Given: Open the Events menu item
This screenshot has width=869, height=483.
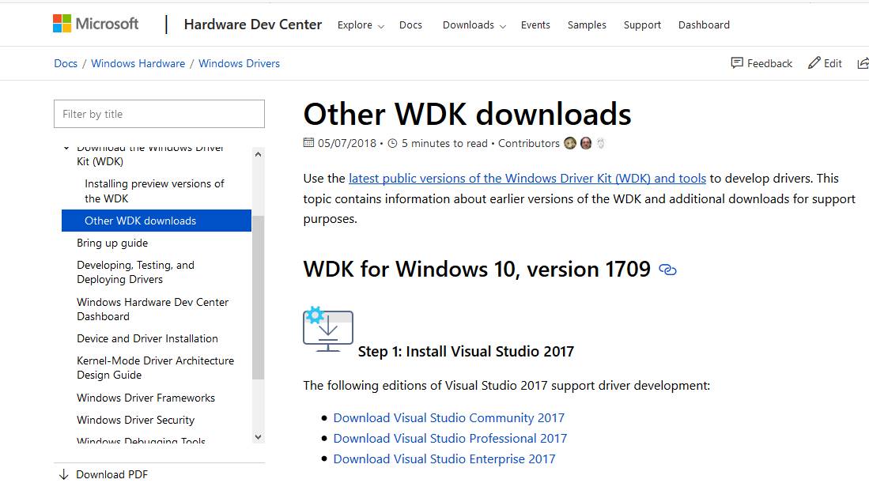Looking at the screenshot, I should (535, 25).
